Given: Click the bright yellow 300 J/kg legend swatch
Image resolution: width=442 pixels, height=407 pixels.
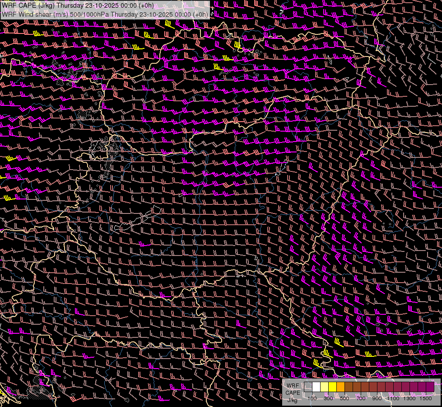Looking at the screenshot, I should [332, 387].
